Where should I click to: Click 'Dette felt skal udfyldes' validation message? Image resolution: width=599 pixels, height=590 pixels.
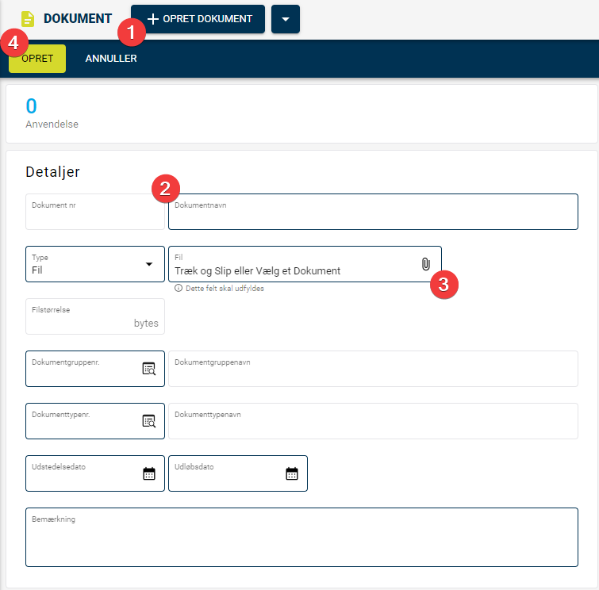pyautogui.click(x=225, y=289)
